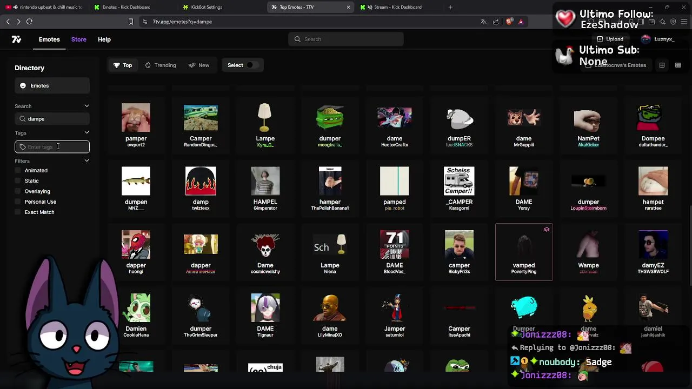Open the Lampe emote by Kyra_G_
This screenshot has height=389, width=692.
265,125
